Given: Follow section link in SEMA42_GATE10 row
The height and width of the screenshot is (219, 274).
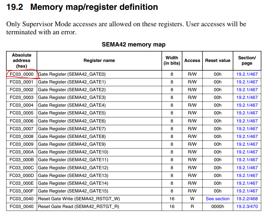Looking at the screenshot, I should tap(247, 152).
